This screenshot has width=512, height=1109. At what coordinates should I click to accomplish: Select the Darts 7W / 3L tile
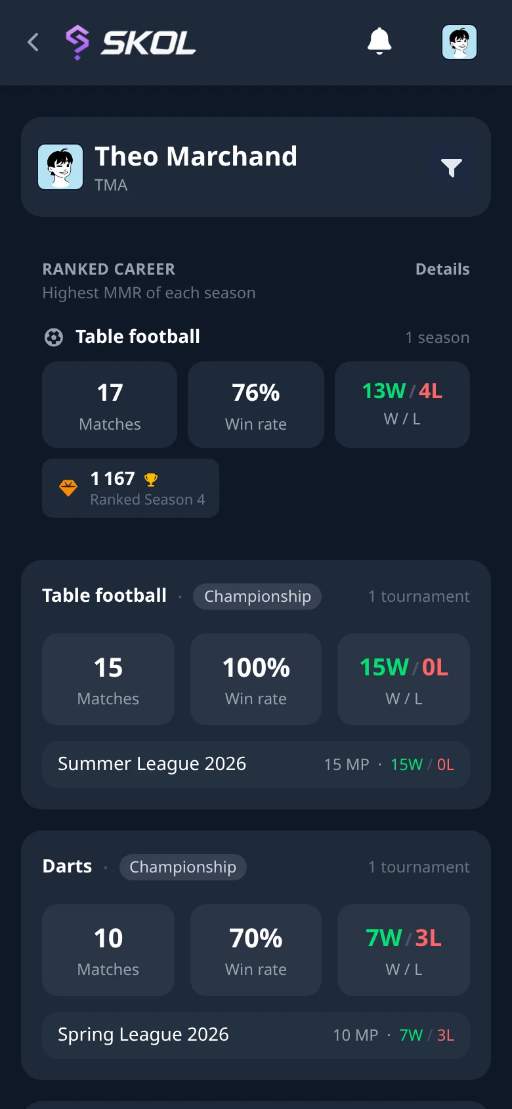[404, 950]
